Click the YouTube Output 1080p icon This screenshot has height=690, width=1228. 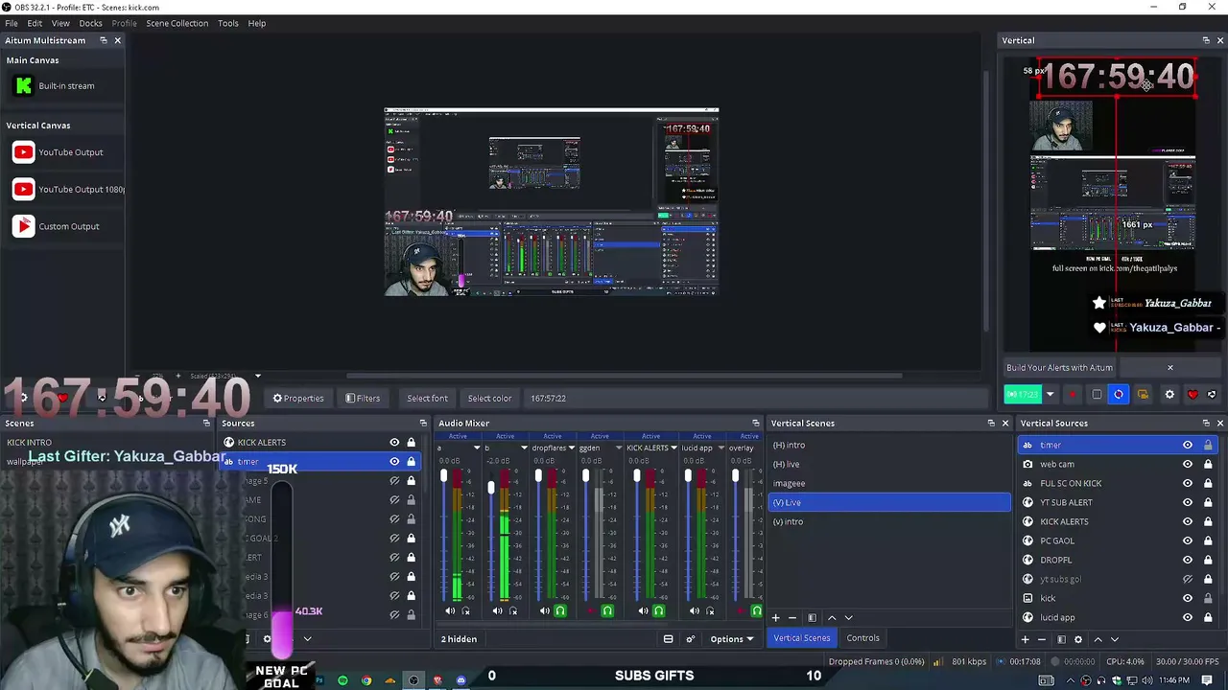click(23, 190)
